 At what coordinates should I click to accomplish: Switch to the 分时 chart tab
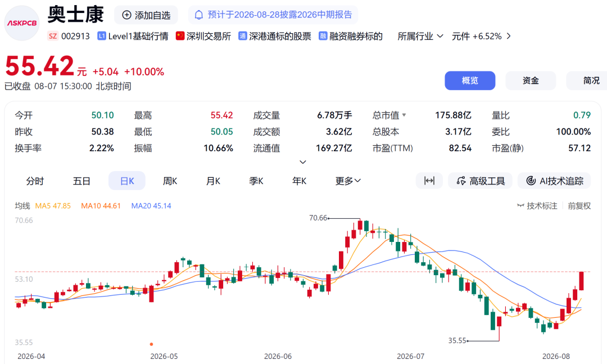coord(35,181)
